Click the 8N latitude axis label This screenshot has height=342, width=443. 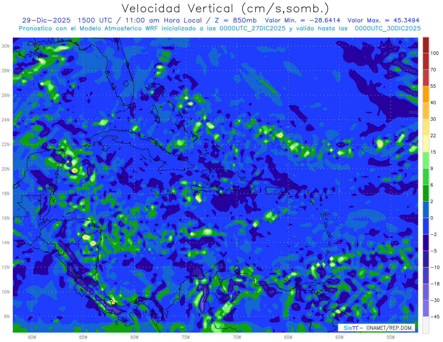pyautogui.click(x=7, y=316)
